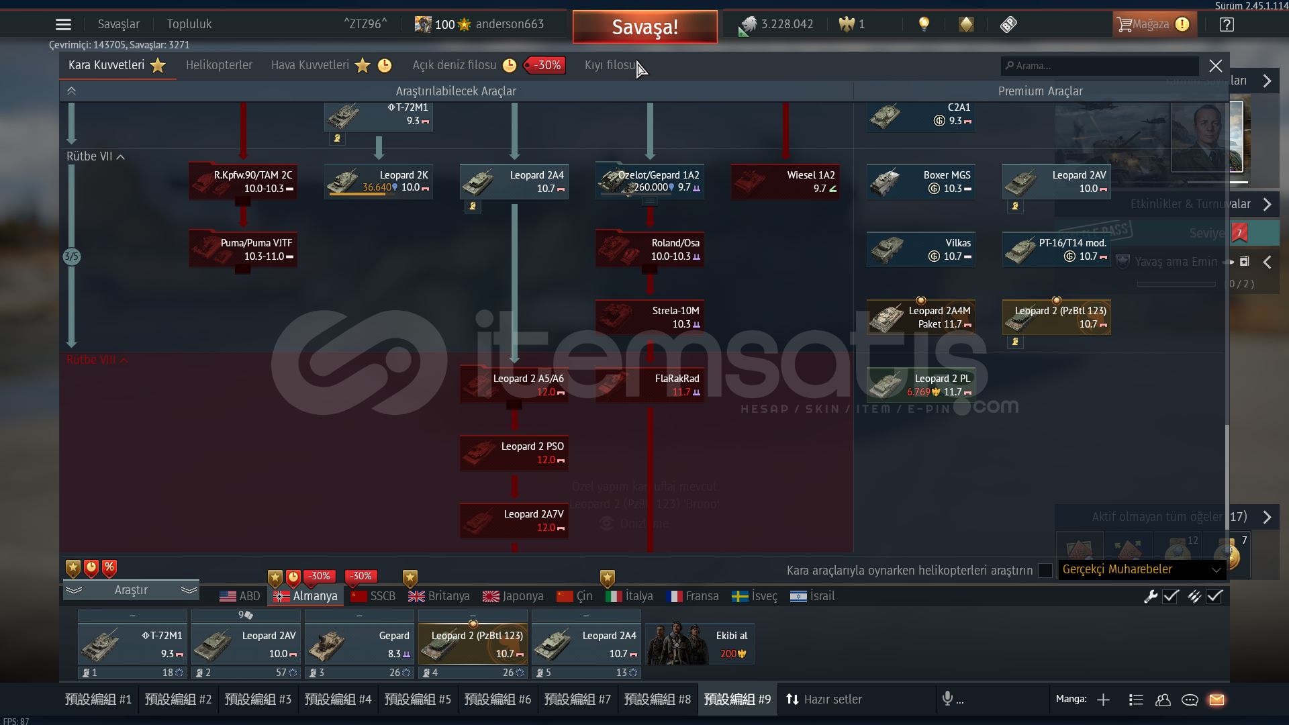Select the Seviye battle pass progress bar

[x=1167, y=233]
